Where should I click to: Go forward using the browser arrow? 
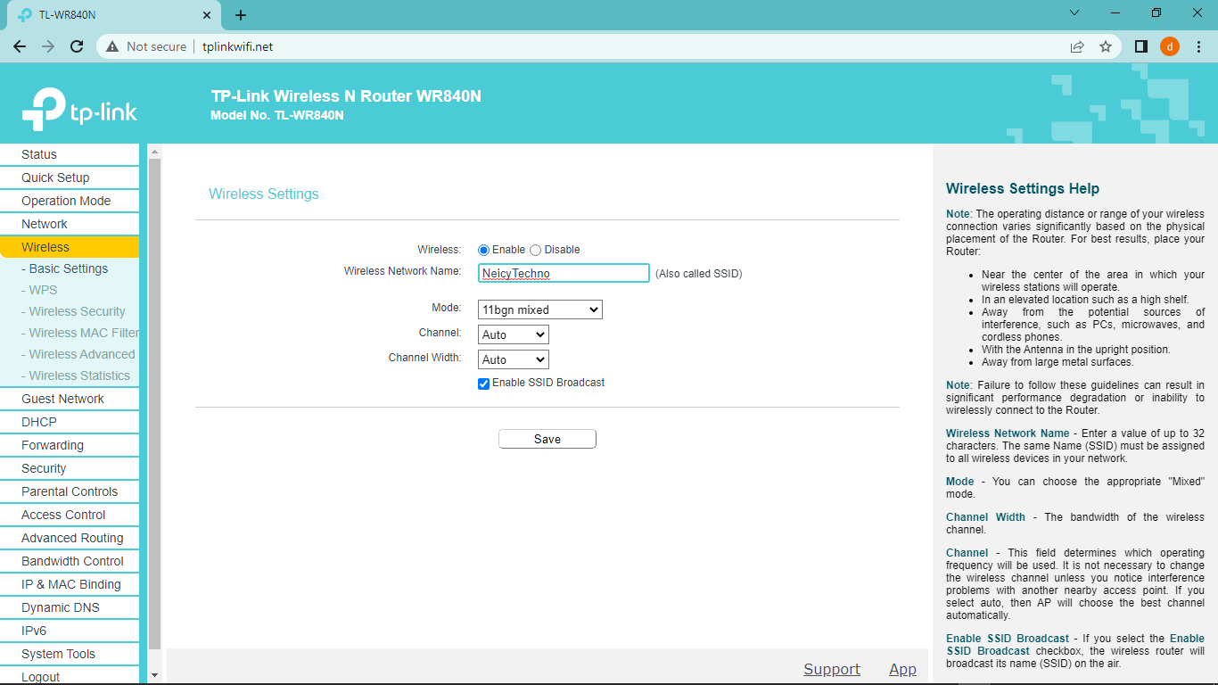tap(48, 46)
